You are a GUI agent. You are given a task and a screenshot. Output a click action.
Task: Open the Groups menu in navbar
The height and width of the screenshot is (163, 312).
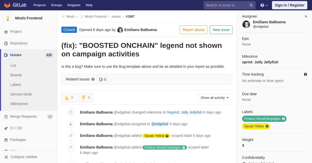click(x=56, y=5)
